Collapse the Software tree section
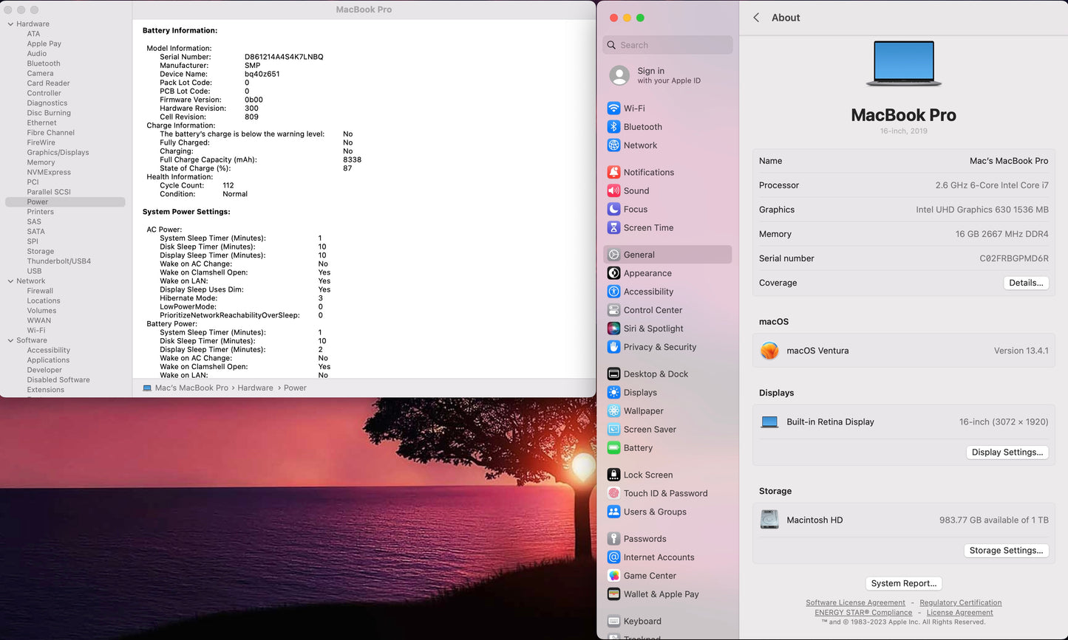 10,340
